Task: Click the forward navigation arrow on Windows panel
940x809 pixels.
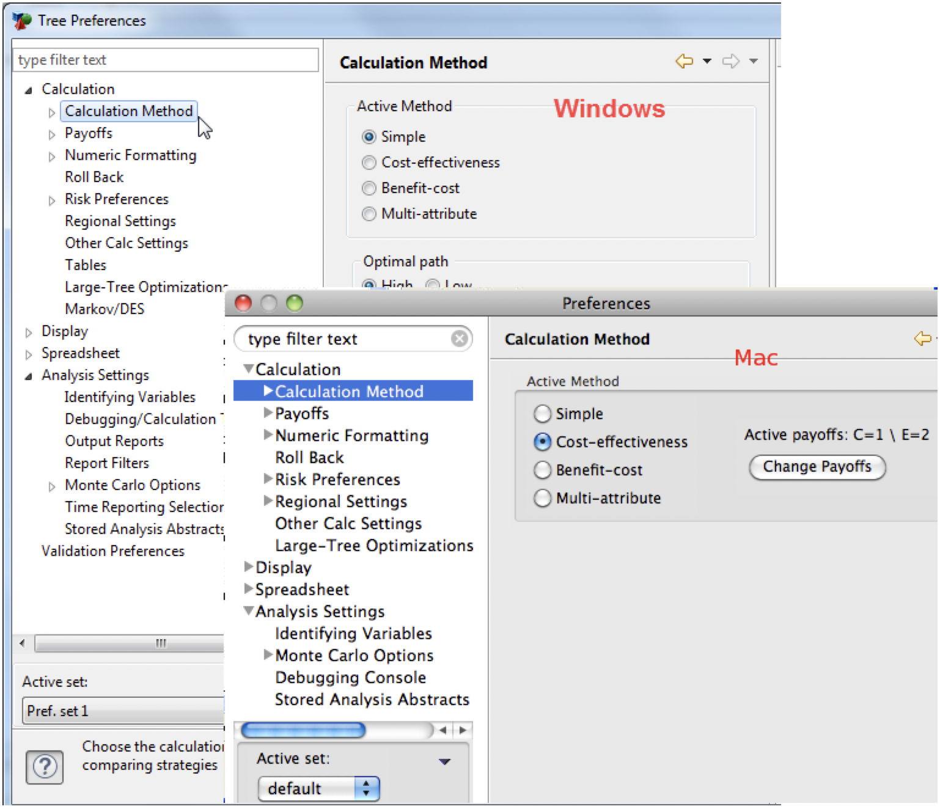Action: pos(730,61)
